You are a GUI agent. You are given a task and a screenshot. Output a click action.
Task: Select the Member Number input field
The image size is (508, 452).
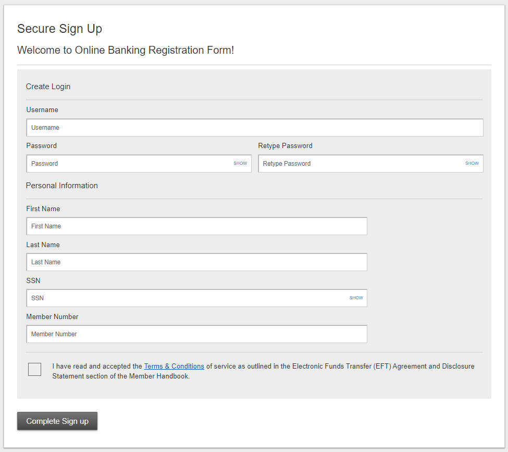(196, 334)
